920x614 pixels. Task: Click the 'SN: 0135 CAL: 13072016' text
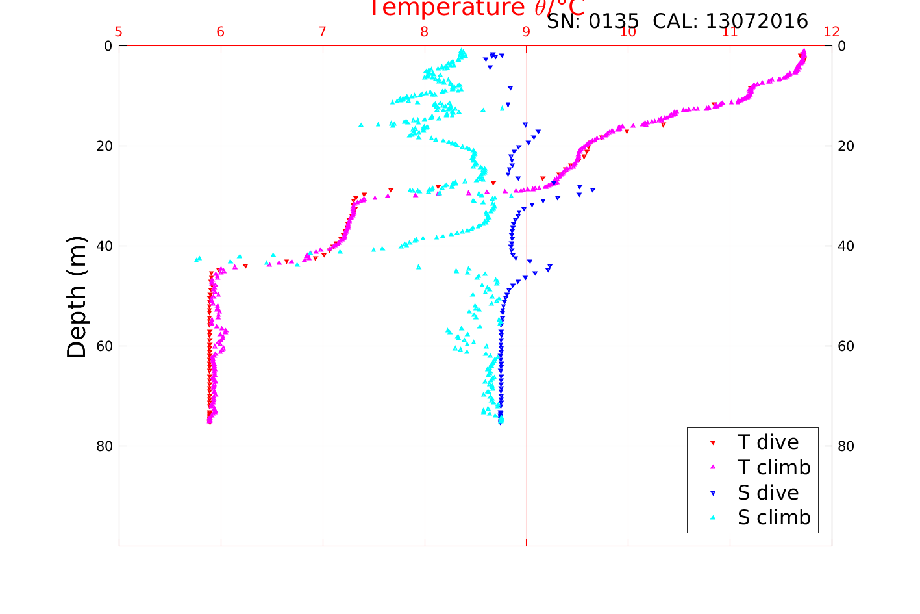point(677,21)
